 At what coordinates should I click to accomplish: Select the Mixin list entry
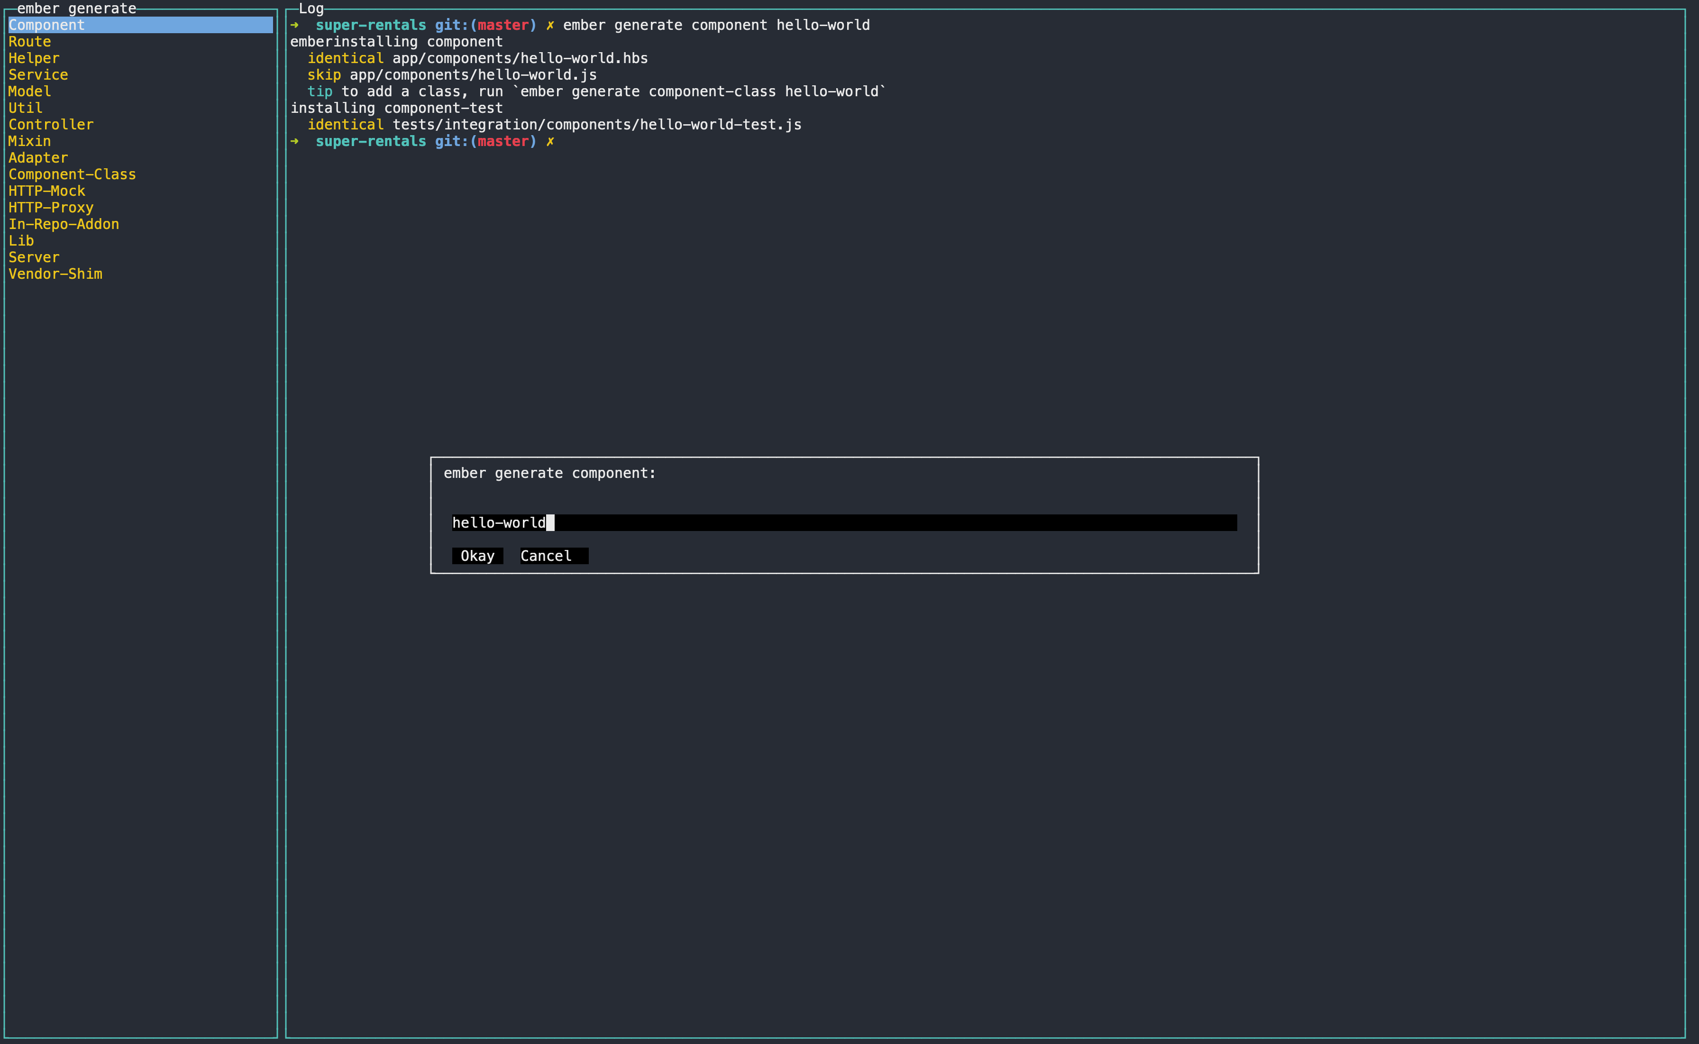(30, 141)
